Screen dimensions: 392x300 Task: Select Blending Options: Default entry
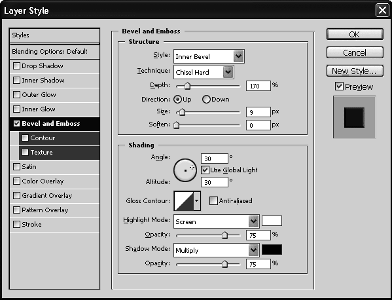point(54,52)
